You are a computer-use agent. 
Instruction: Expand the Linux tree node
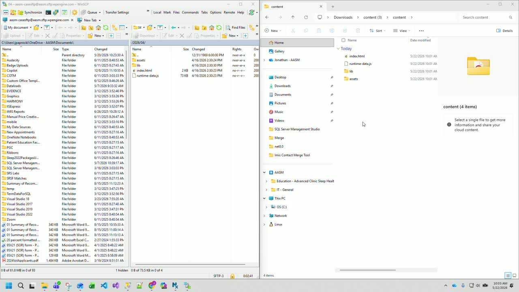pyautogui.click(x=264, y=225)
